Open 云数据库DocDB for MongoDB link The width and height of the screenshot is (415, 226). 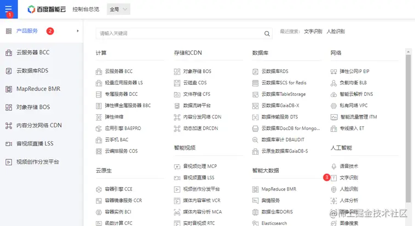click(x=291, y=128)
